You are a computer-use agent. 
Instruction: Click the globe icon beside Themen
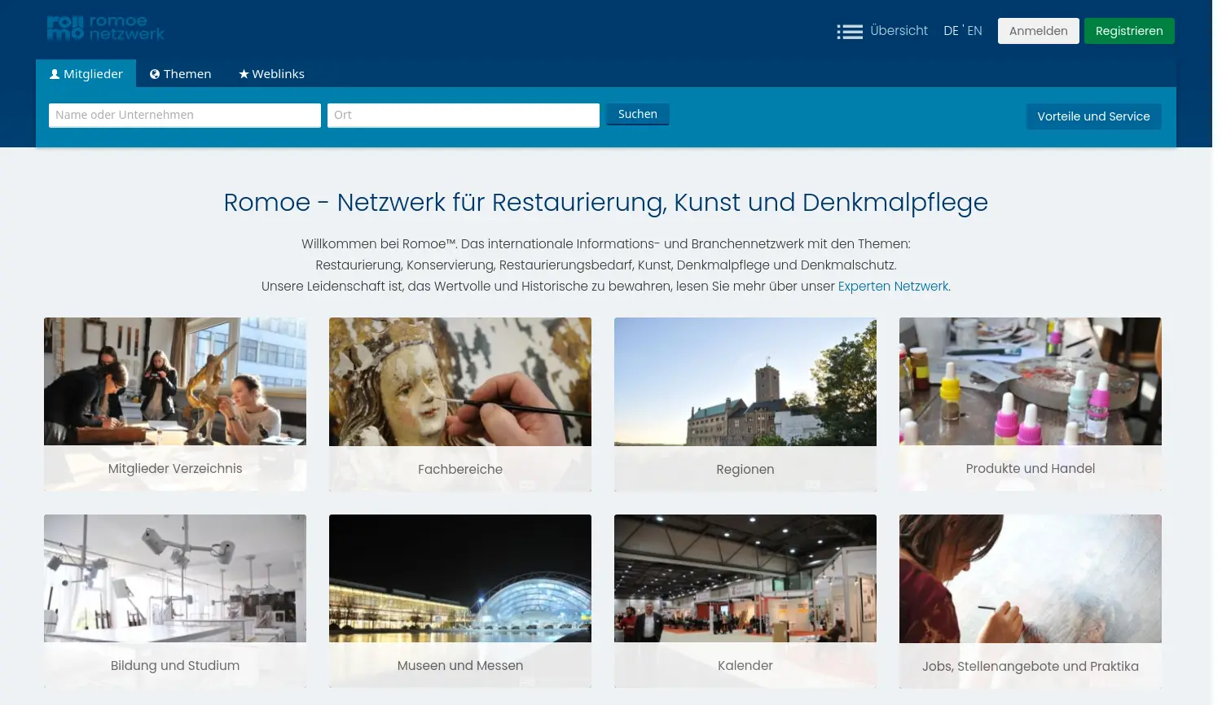155,74
